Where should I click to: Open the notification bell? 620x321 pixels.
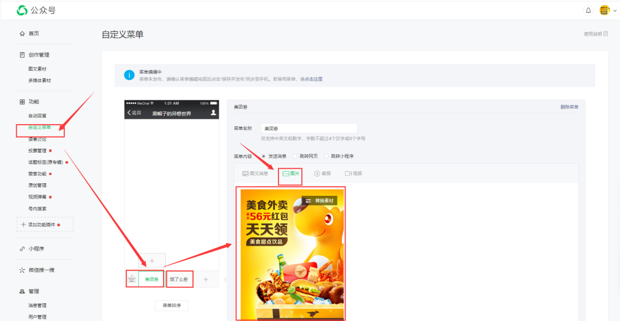click(588, 10)
